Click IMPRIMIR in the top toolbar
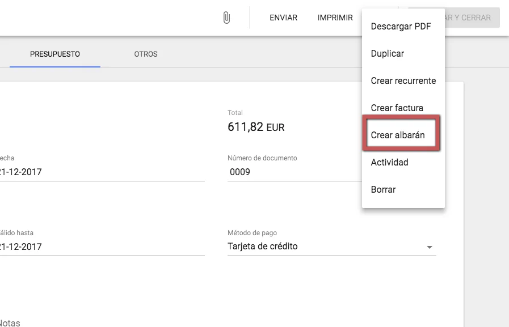The width and height of the screenshot is (509, 327). point(335,18)
